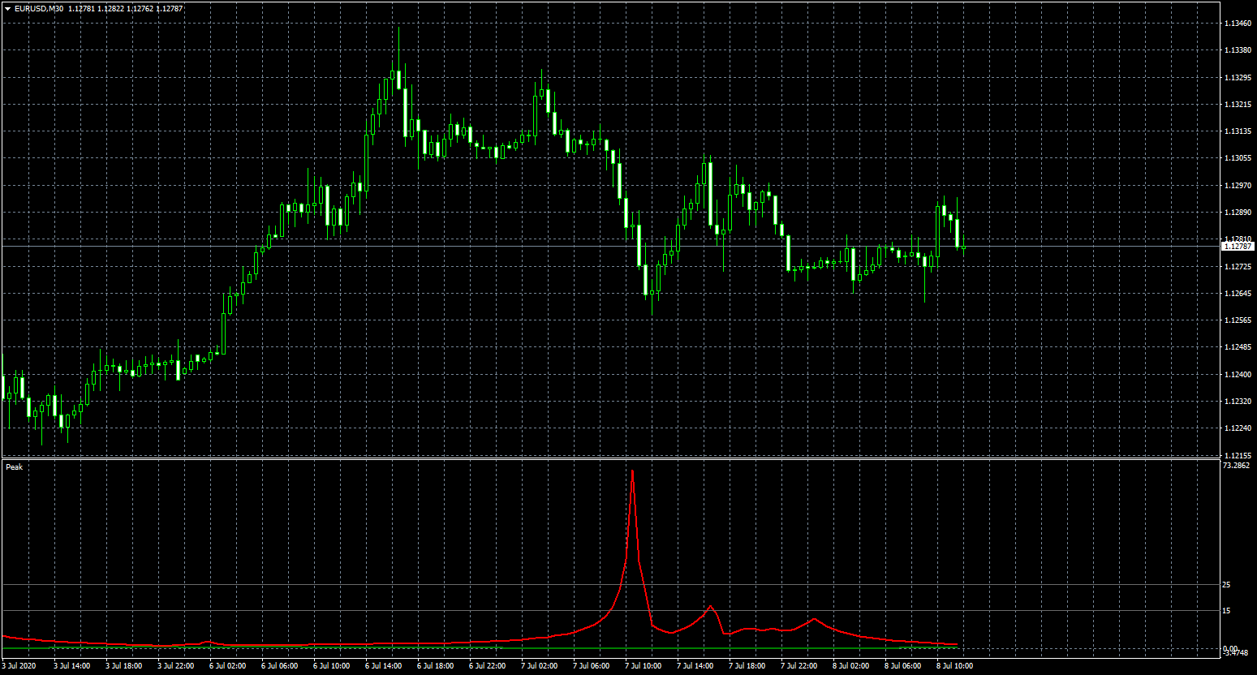Click the 1.12565 price axis label
1257x675 pixels.
point(1237,320)
